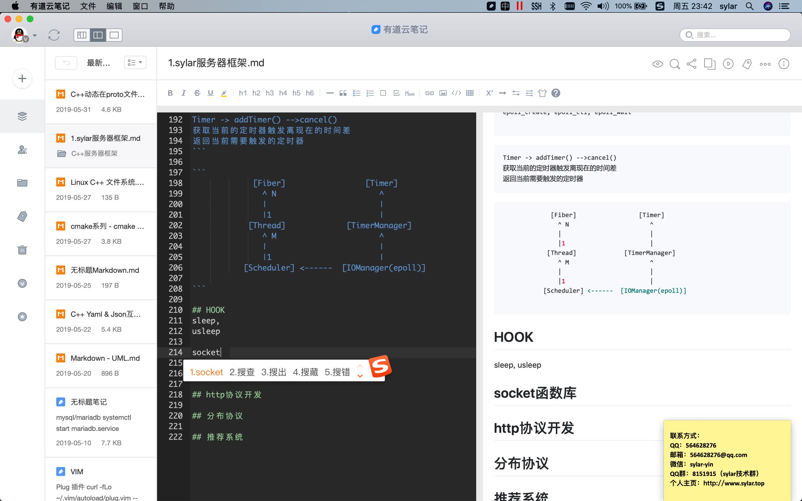Open the list view options dropdown
This screenshot has height=501, width=802.
point(135,62)
